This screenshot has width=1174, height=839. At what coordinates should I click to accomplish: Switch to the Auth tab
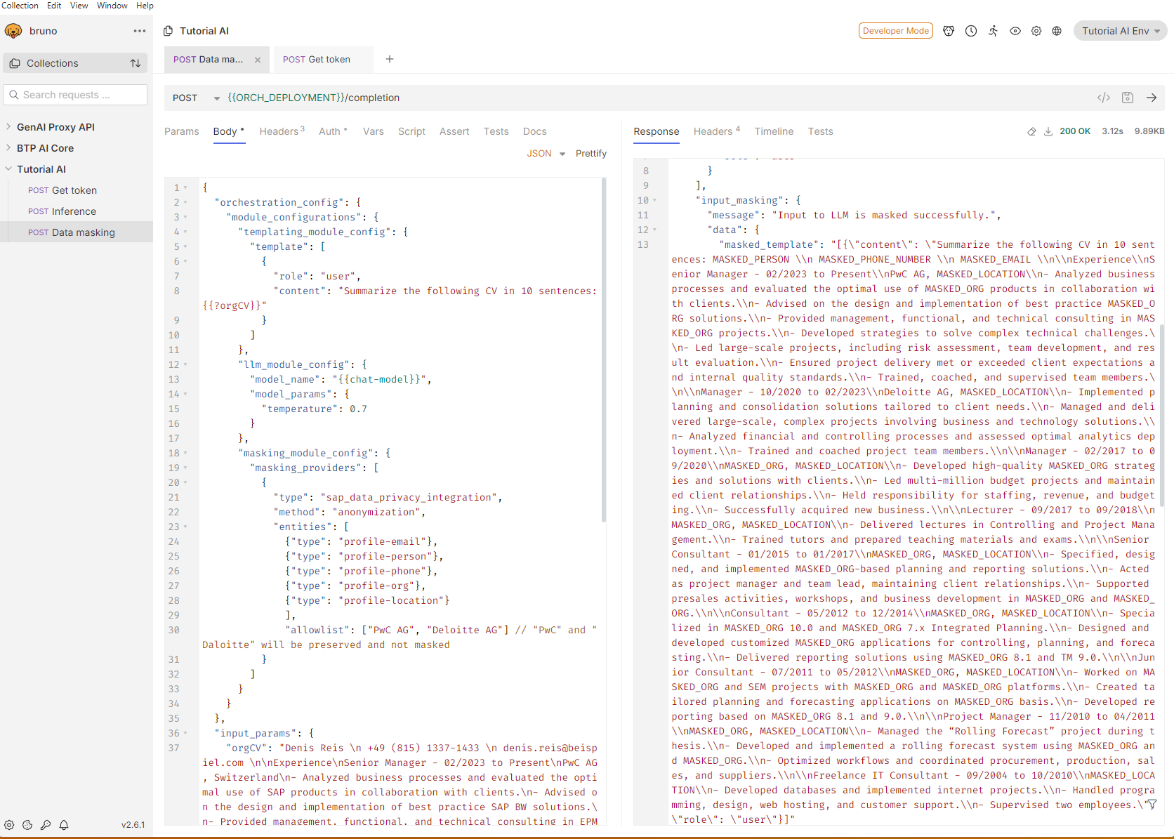[x=333, y=131]
